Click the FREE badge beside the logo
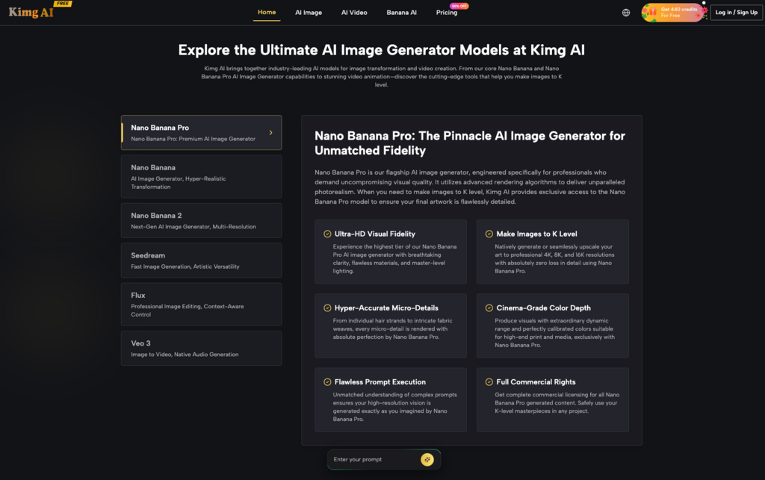Screen dimensions: 765x480 (x=63, y=4)
